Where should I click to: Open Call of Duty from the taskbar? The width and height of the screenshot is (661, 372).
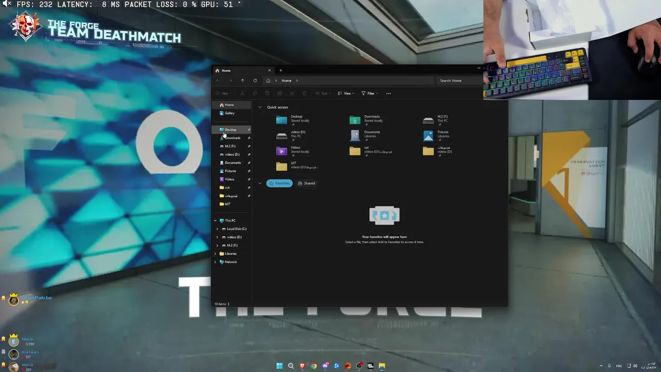point(370,366)
